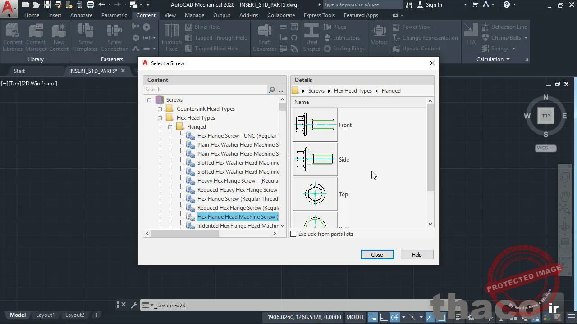
Task: Expand Countersink Head Types folder
Action: pyautogui.click(x=160, y=109)
